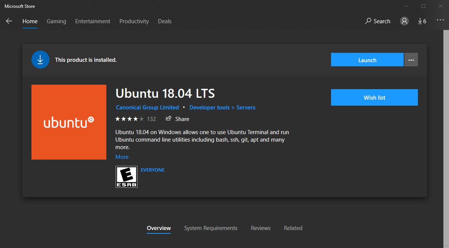
Task: Click the Ubuntu app logo tile
Action: (x=69, y=122)
